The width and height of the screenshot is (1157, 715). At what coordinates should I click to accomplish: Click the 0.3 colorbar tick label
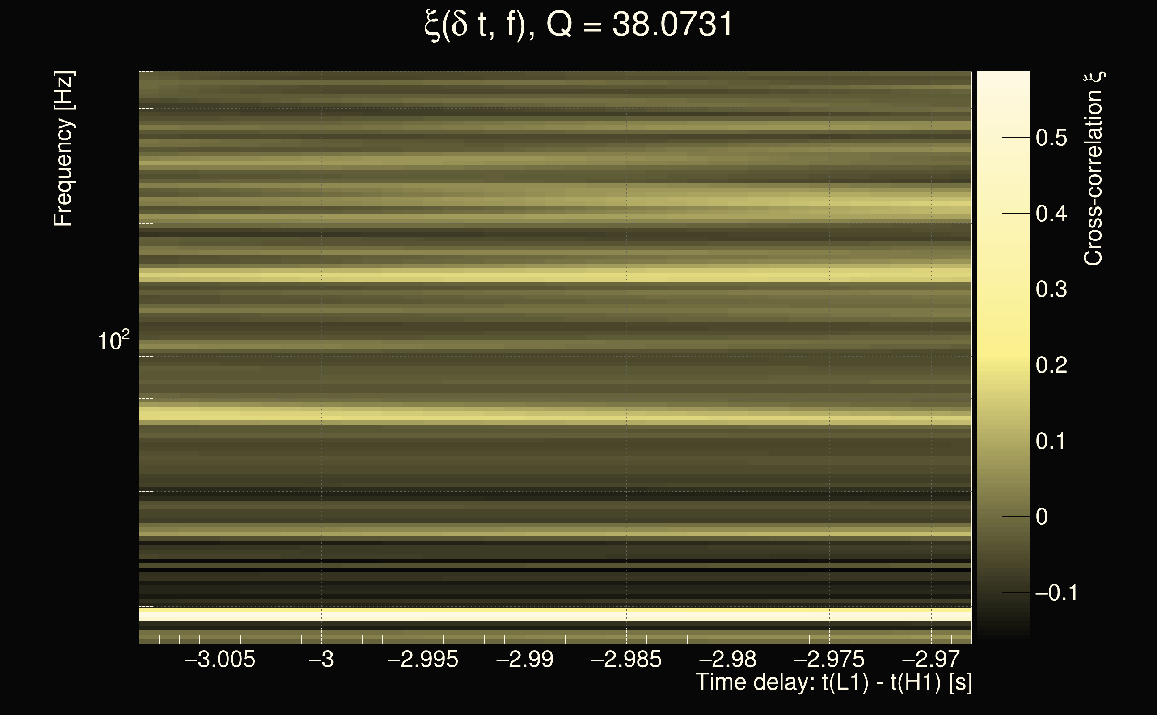[x=1051, y=290]
